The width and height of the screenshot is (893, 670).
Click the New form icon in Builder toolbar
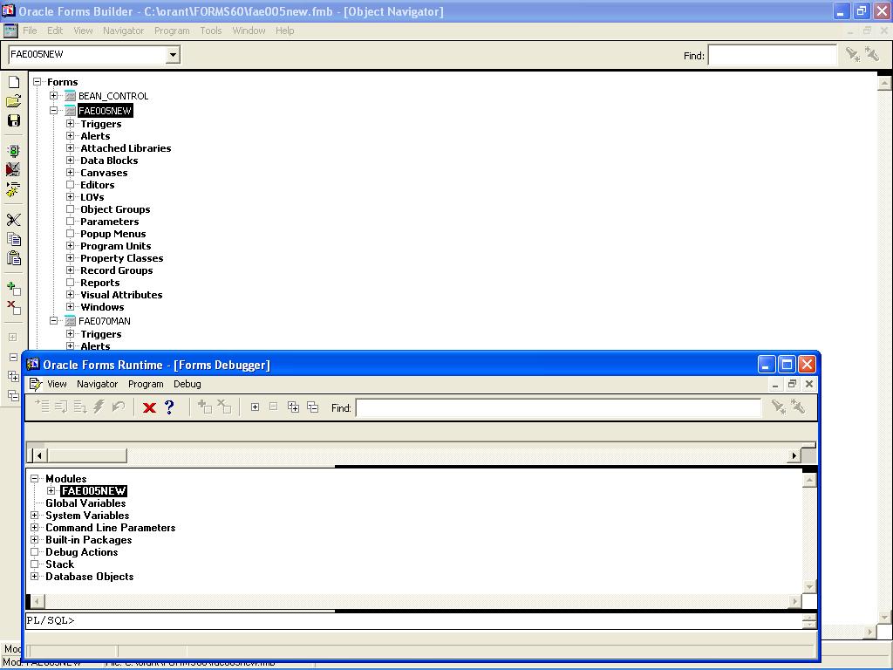[13, 82]
